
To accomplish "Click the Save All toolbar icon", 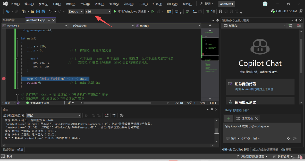I will click(x=43, y=11).
